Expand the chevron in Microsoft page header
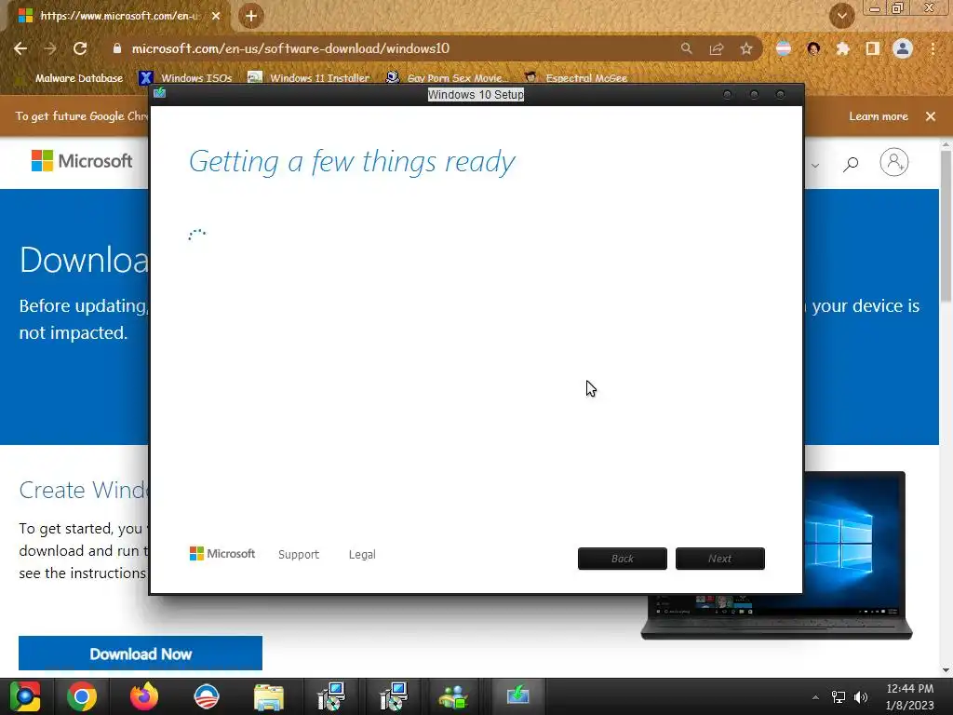953x715 pixels. point(815,165)
